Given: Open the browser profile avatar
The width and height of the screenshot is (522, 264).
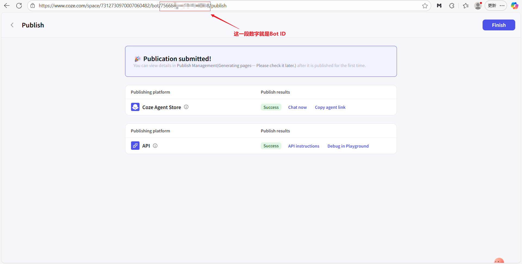Looking at the screenshot, I should tap(478, 6).
